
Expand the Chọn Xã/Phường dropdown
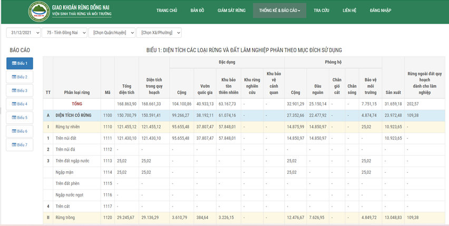(x=158, y=33)
